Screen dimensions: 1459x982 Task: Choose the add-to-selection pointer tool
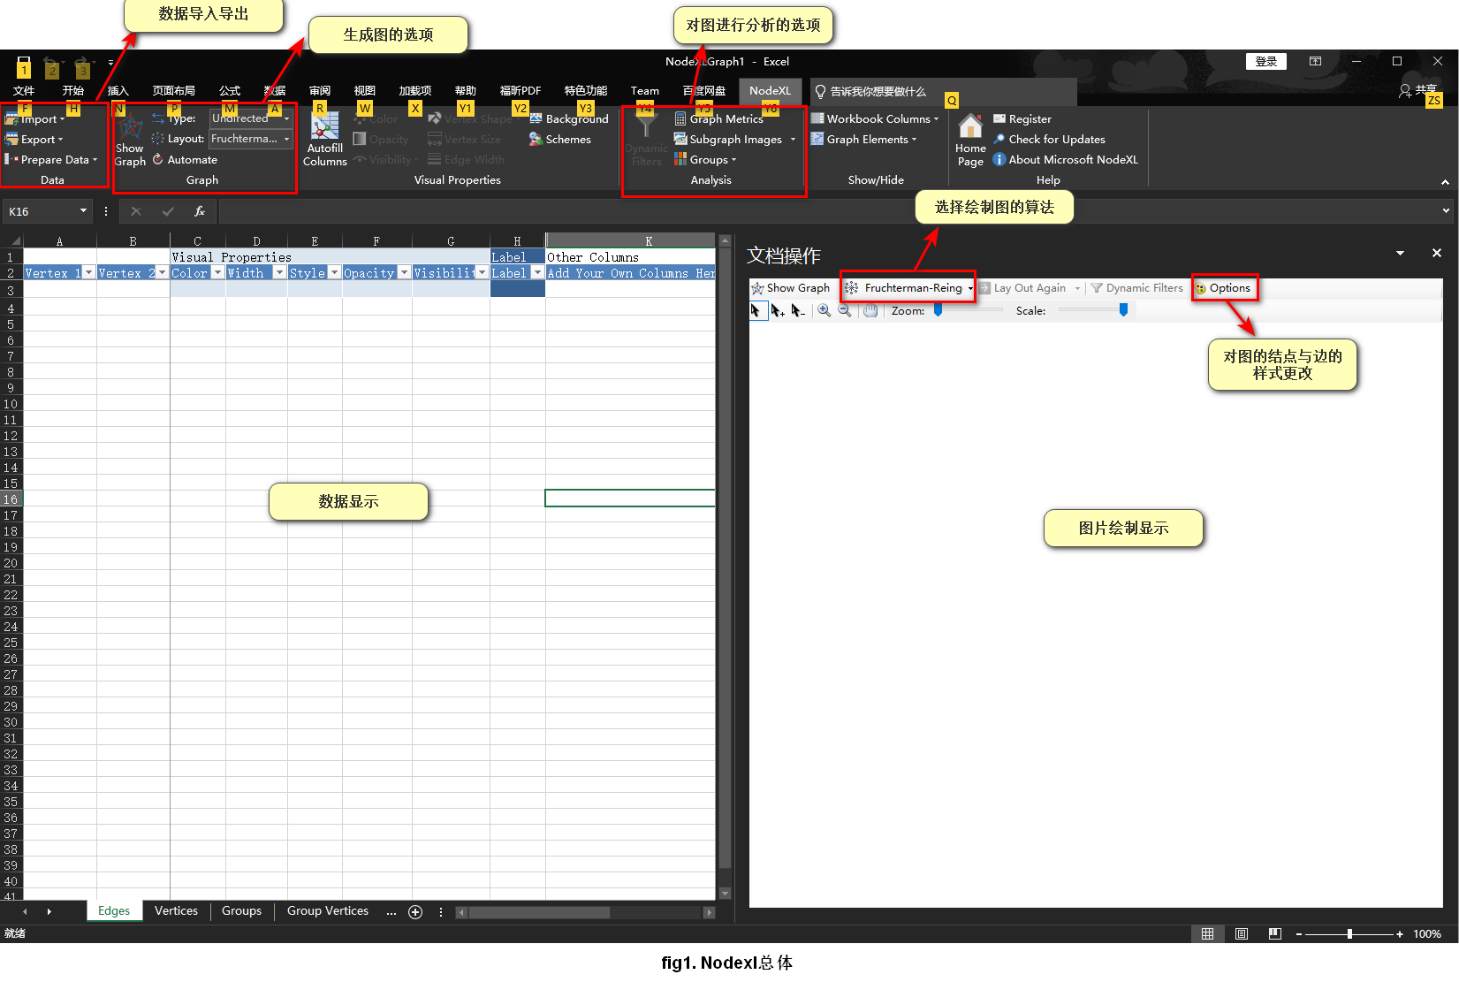click(x=777, y=311)
